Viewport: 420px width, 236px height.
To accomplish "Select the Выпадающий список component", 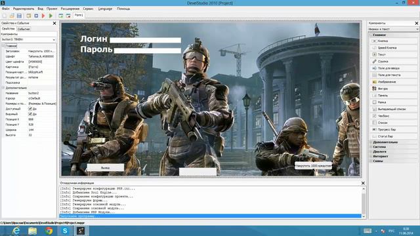I will 394,109.
